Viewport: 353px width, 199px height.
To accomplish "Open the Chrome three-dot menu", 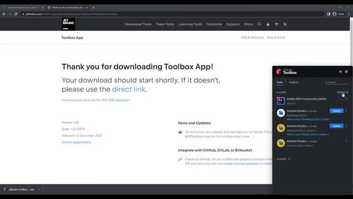I will [x=349, y=14].
